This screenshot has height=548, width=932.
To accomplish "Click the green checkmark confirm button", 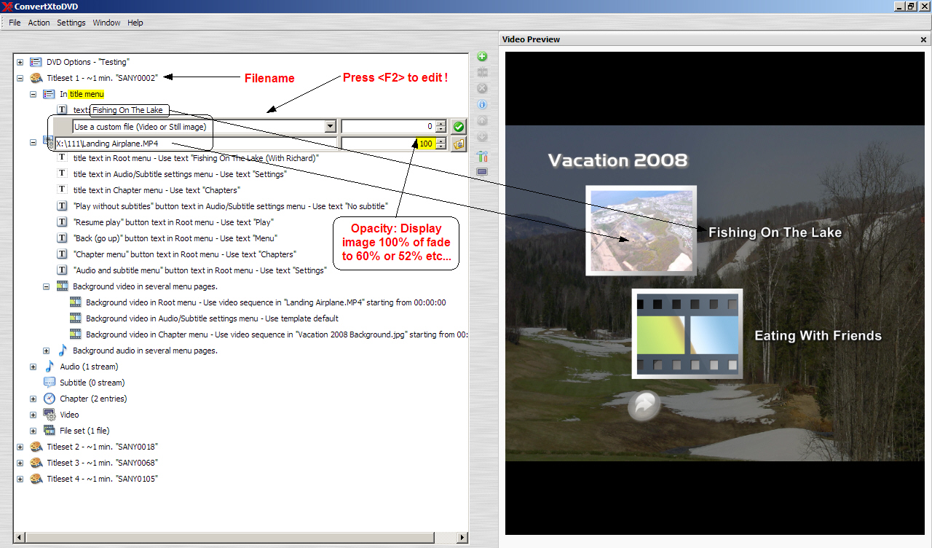I will (x=458, y=127).
